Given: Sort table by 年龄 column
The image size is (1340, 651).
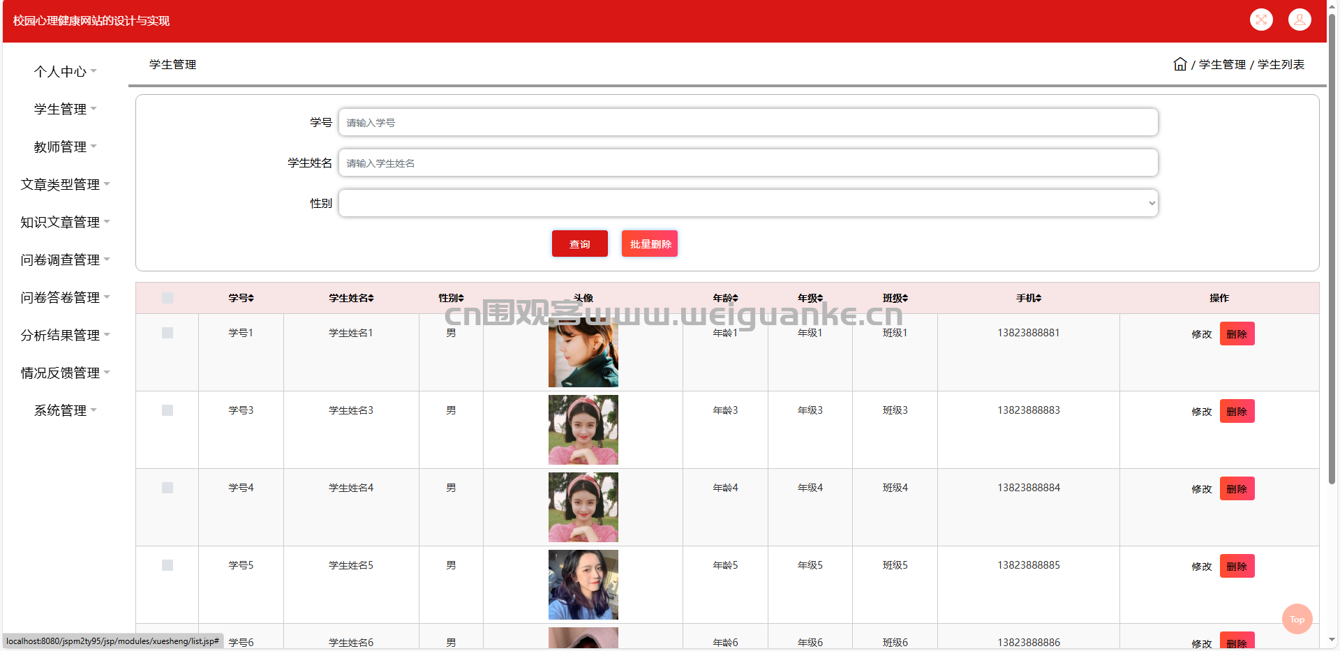Looking at the screenshot, I should click(x=725, y=298).
